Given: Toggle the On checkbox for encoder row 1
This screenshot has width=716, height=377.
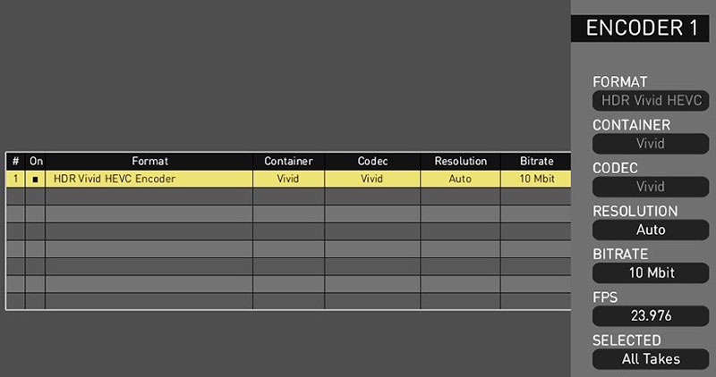Looking at the screenshot, I should coord(36,179).
